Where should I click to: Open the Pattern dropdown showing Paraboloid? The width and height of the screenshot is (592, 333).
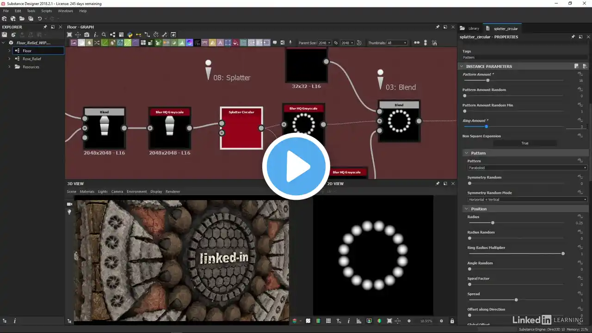click(527, 168)
